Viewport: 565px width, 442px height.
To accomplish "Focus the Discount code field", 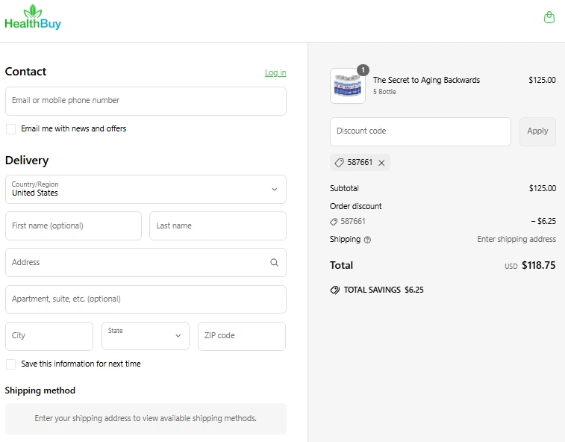I will [420, 131].
